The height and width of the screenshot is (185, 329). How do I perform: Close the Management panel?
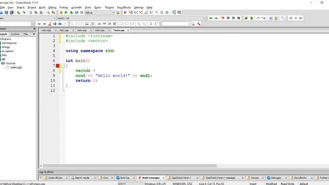[34, 29]
